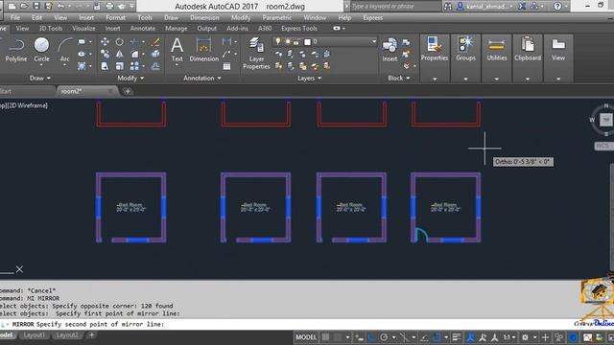Expand the Modify panel dropdown
The image size is (614, 345).
click(x=130, y=79)
